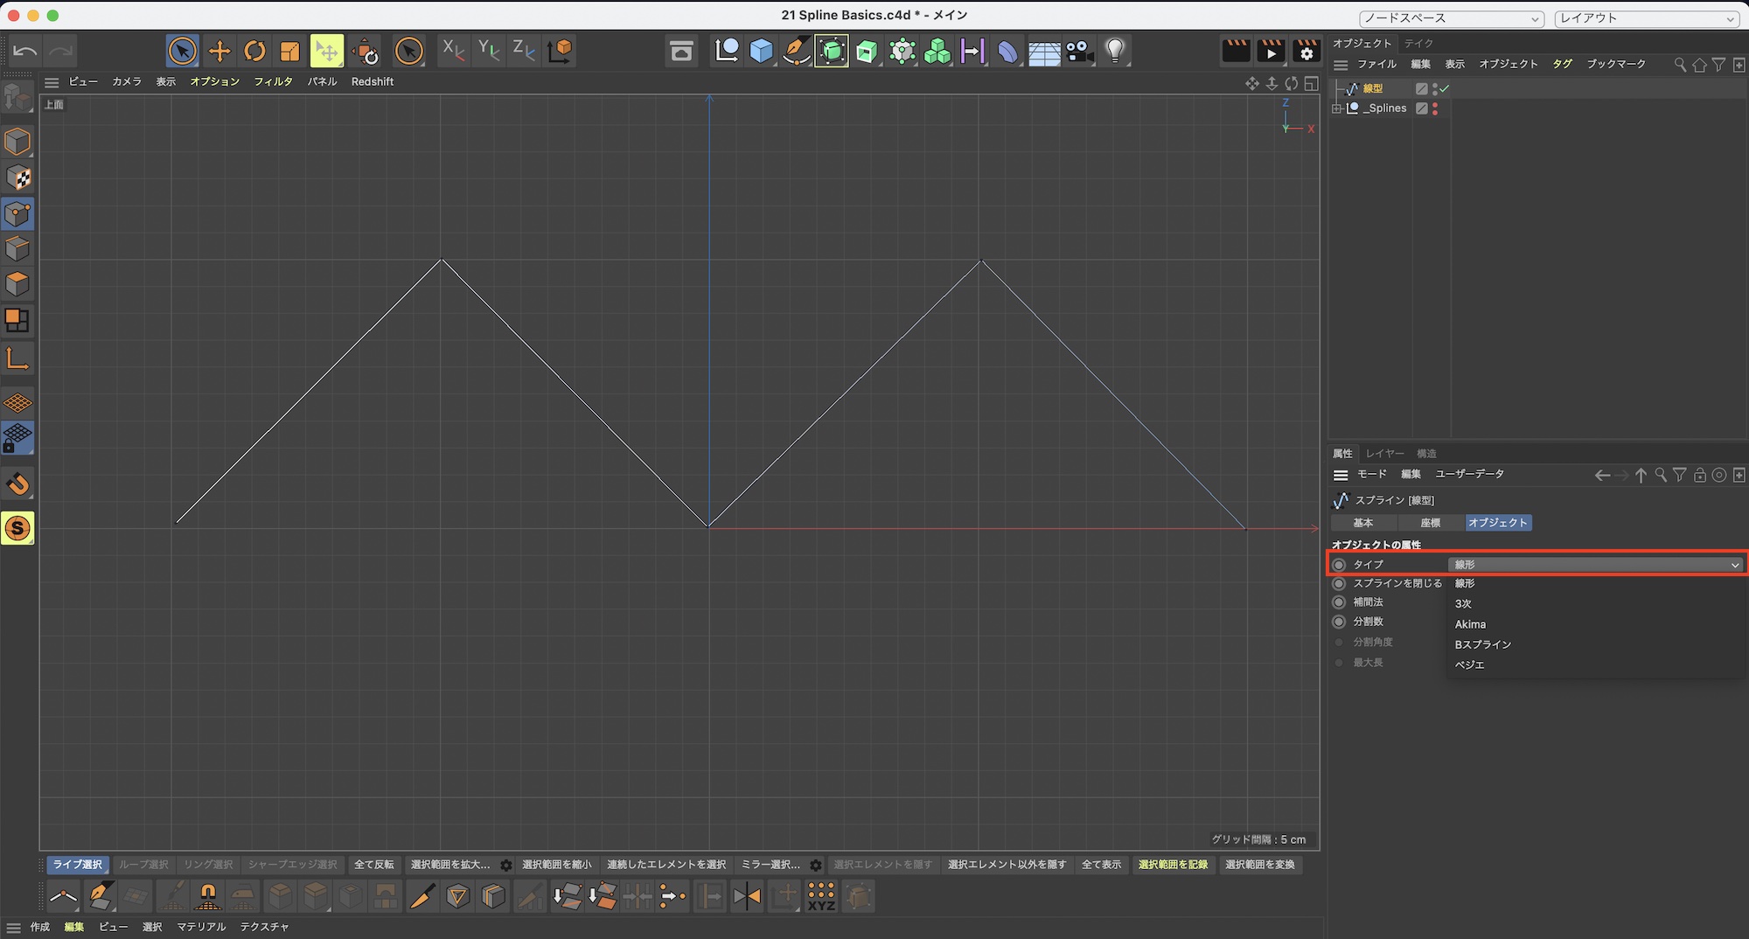The image size is (1749, 939).
Task: Switch to the 座標 tab
Action: click(1430, 523)
